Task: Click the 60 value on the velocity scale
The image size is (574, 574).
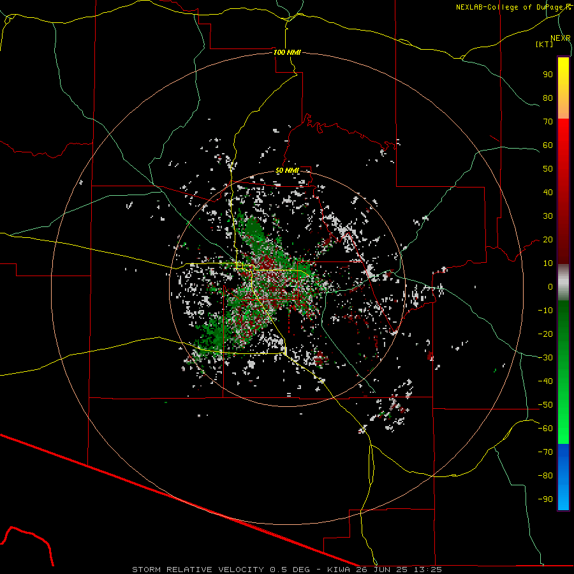Action: (x=548, y=145)
